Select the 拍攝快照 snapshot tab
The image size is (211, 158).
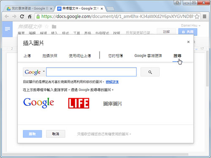pyautogui.click(x=50, y=56)
